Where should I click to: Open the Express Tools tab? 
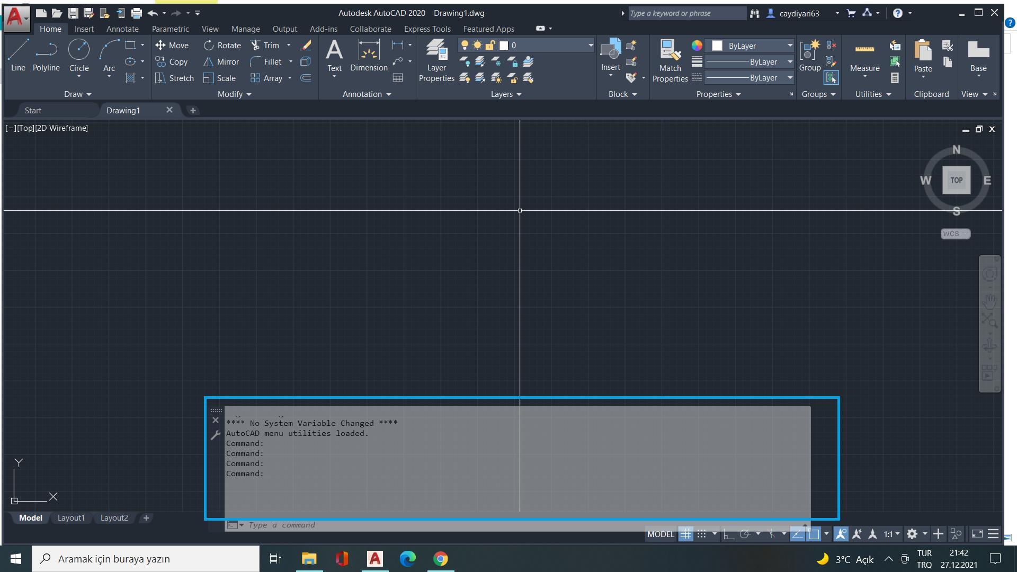[427, 29]
